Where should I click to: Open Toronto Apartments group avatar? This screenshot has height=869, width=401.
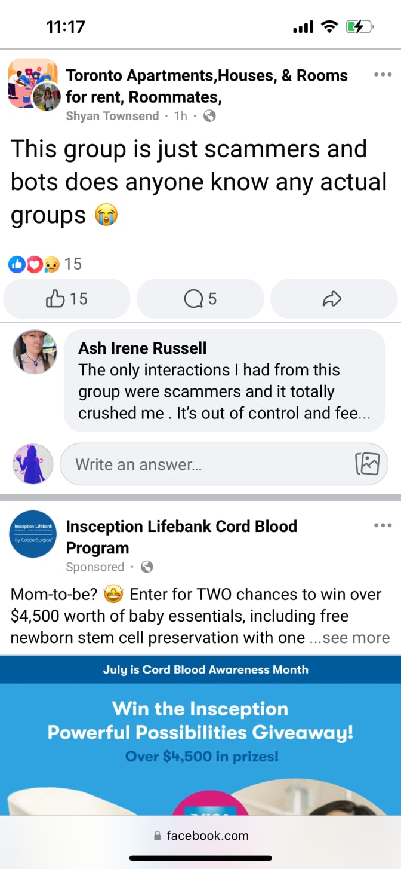click(33, 84)
